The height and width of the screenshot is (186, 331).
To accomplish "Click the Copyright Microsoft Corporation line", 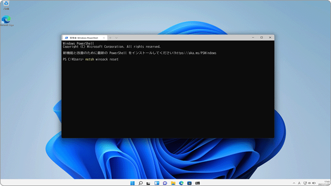I will (112, 47).
